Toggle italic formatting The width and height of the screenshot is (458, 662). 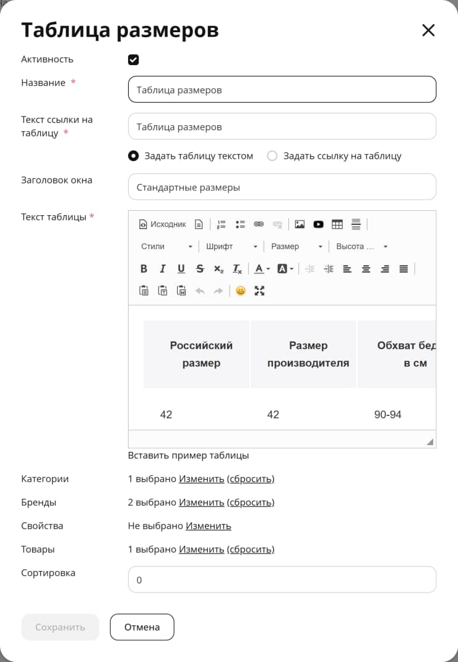162,268
